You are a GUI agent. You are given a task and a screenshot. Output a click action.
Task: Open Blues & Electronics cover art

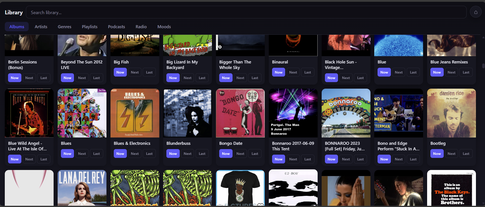pyautogui.click(x=135, y=113)
